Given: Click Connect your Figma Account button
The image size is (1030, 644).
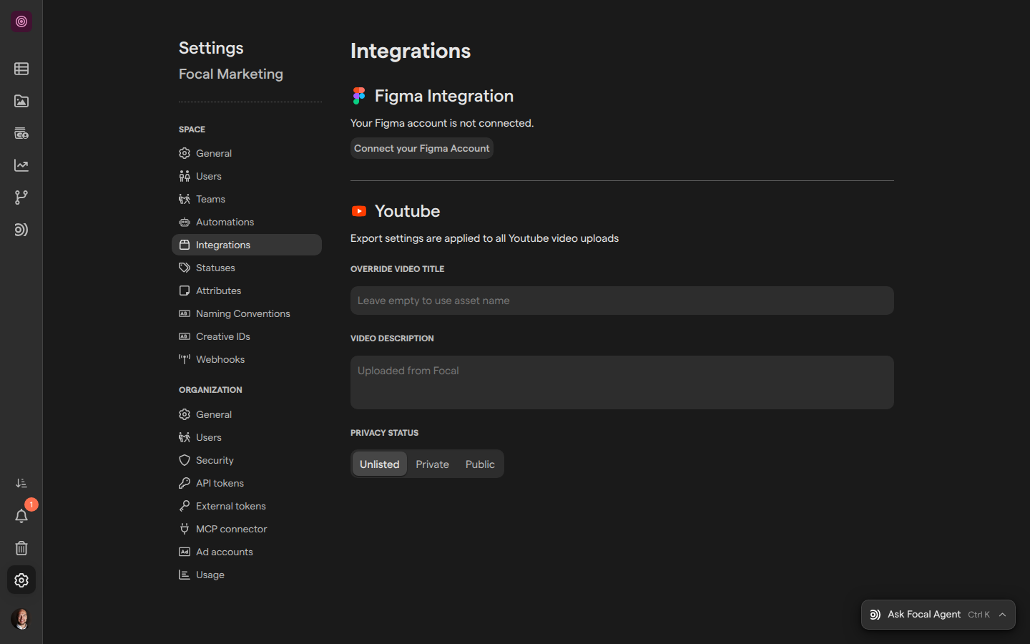Looking at the screenshot, I should (422, 148).
